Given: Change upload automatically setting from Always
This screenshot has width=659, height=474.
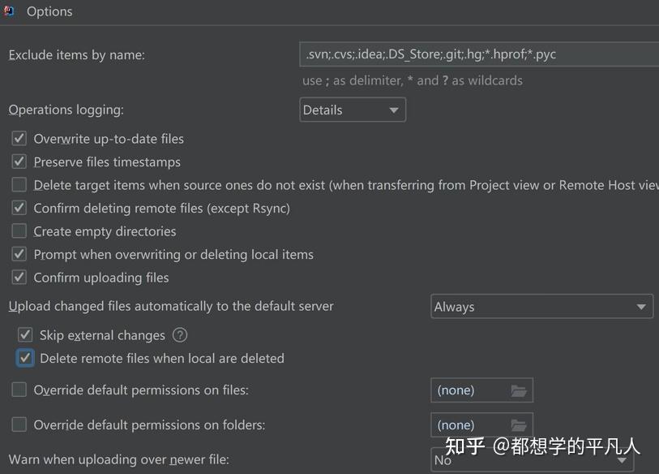Looking at the screenshot, I should 541,306.
